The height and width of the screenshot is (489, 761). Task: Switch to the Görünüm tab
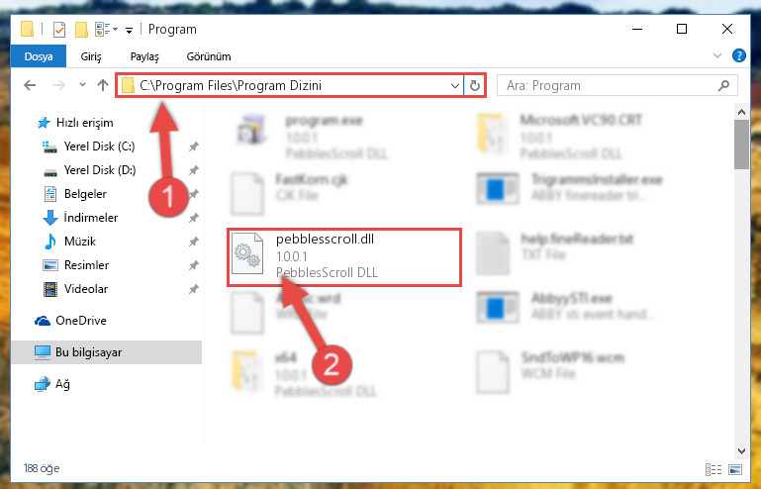click(x=209, y=56)
